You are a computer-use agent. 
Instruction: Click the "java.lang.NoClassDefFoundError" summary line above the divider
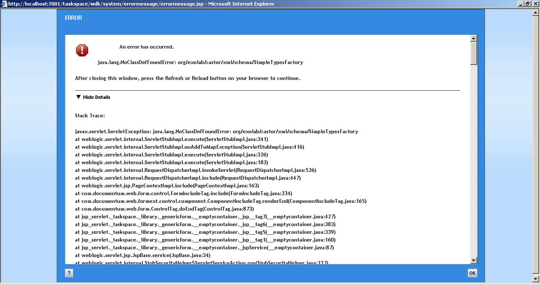click(200, 62)
